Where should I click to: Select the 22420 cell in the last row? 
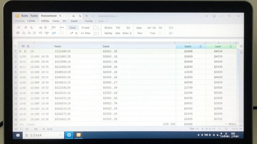click(x=191, y=119)
